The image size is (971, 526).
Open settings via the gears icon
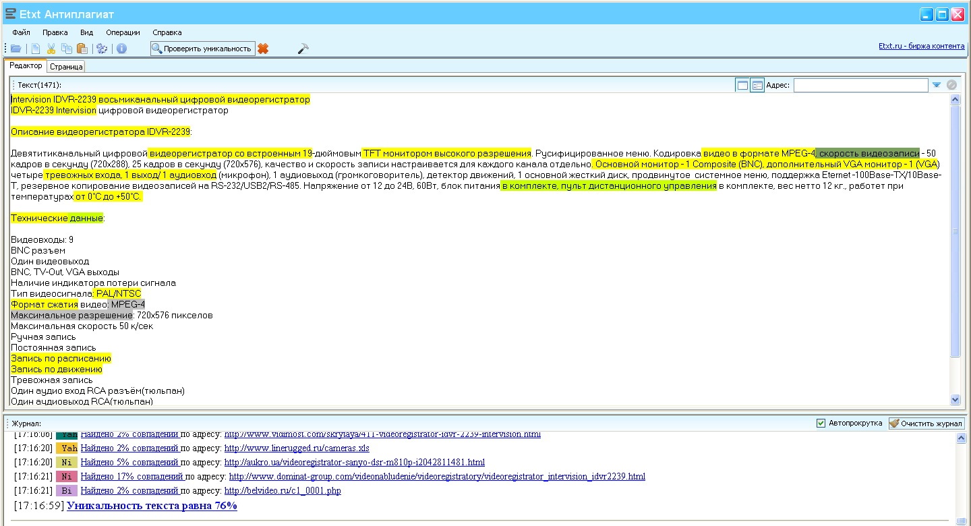pyautogui.click(x=102, y=49)
